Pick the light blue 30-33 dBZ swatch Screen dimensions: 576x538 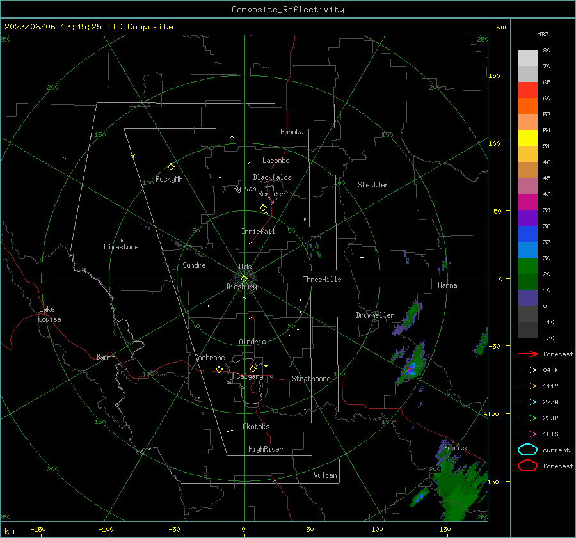click(527, 249)
